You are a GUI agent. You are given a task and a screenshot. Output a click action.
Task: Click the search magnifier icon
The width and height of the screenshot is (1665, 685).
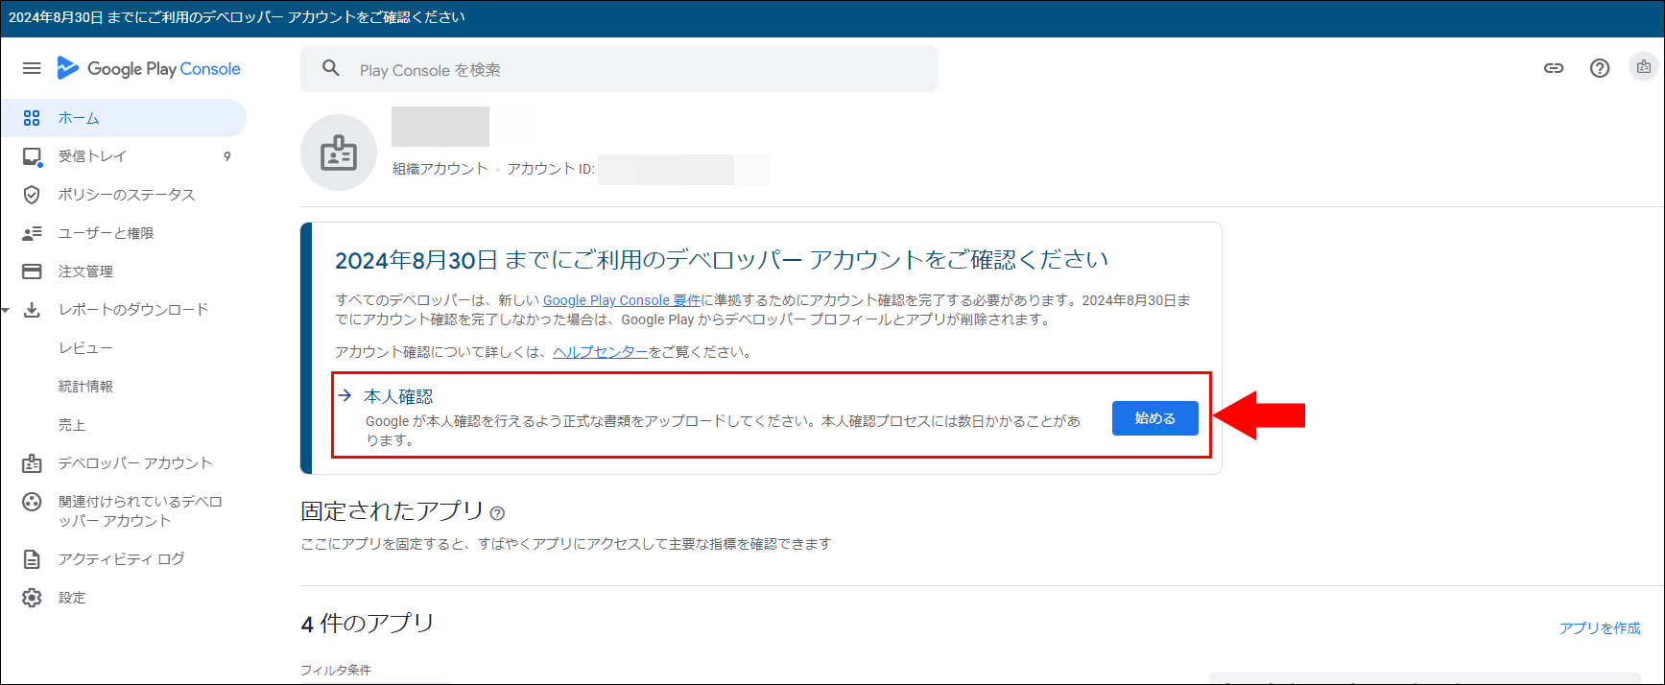click(x=331, y=68)
